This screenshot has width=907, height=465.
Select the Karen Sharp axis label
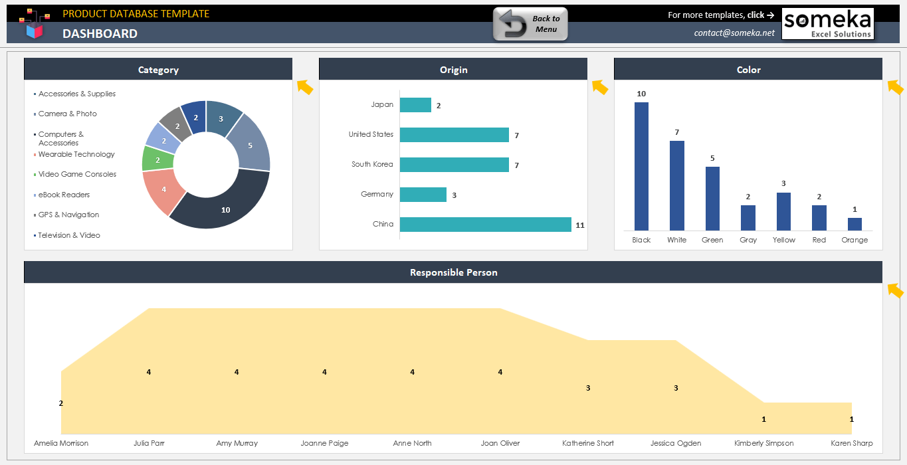pos(852,443)
